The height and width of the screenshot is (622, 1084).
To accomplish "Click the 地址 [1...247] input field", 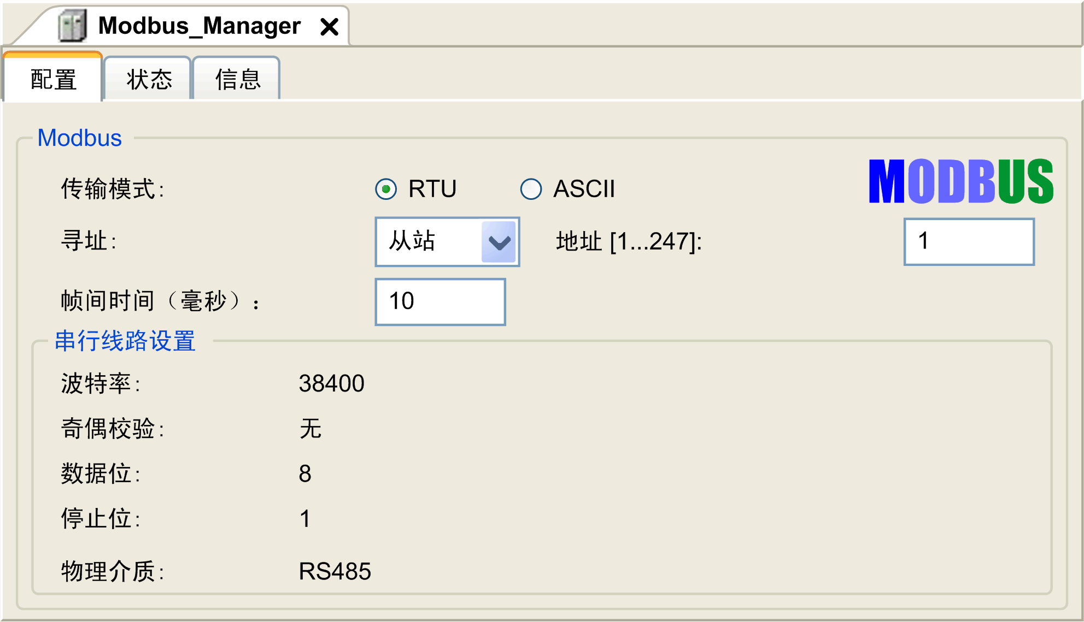I will pyautogui.click(x=969, y=241).
